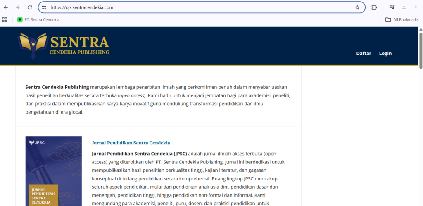Click the page vertical scrollbar thumb
This screenshot has height=206, width=423.
click(x=420, y=50)
